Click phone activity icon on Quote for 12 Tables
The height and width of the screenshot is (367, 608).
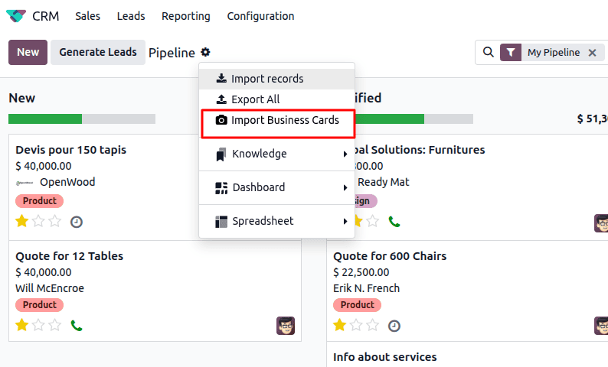76,326
